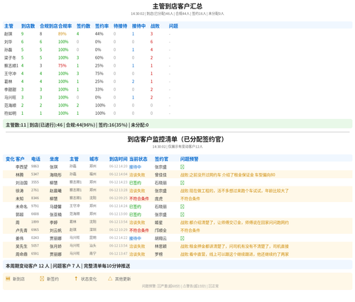Click the 到店时间 column header
Image resolution: width=355 pixels, height=302 pixels.
[x=119, y=159]
